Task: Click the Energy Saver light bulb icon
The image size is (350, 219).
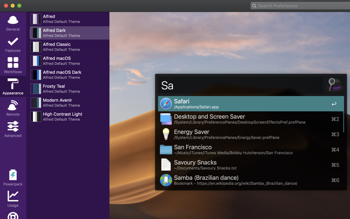Action: [166, 134]
